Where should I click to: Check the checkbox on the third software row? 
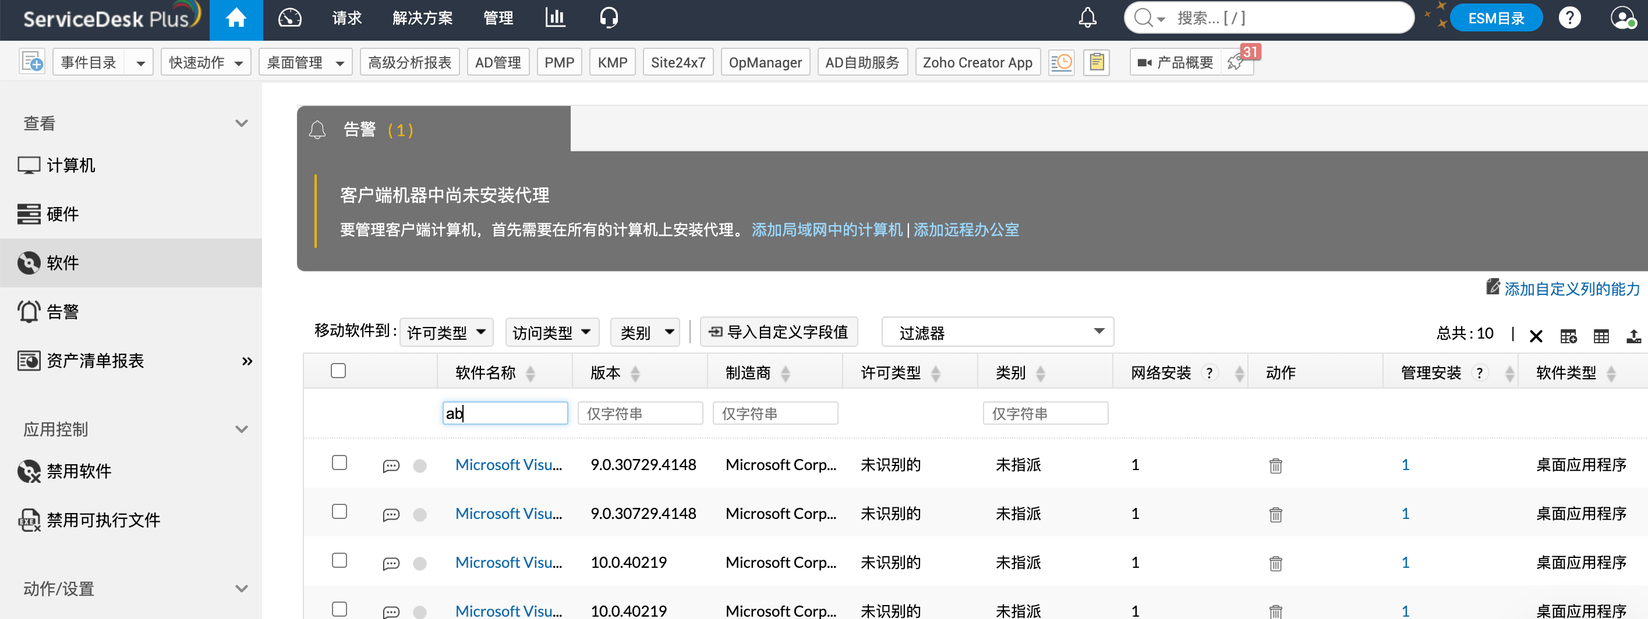[339, 561]
